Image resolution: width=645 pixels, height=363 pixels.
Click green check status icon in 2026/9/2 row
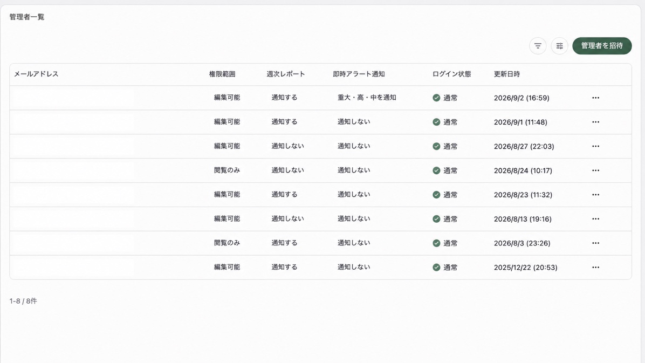coord(436,98)
